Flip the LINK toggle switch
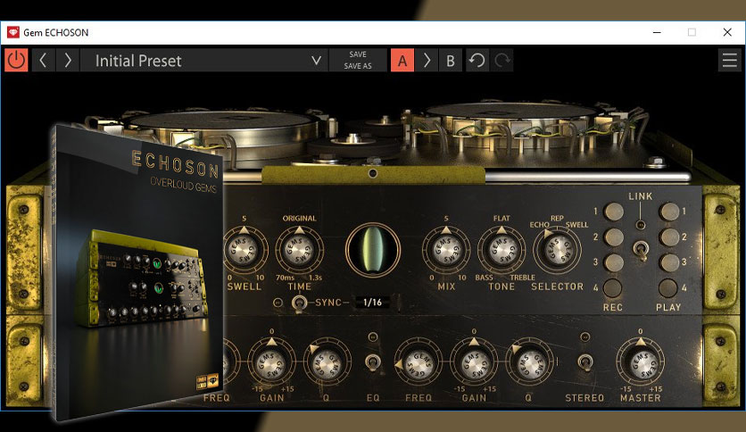This screenshot has width=746, height=432. click(x=641, y=250)
